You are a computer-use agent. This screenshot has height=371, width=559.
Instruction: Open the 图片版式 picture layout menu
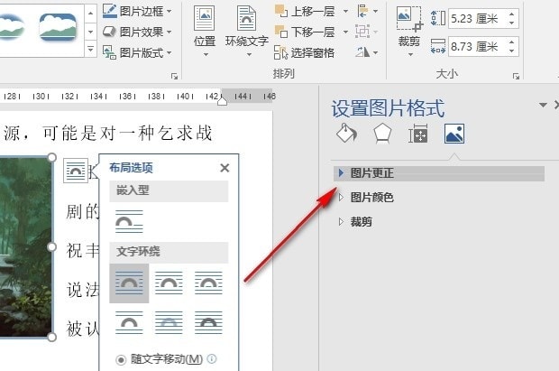pos(137,53)
